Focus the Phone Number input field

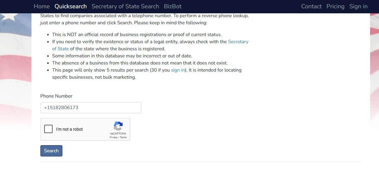91,108
